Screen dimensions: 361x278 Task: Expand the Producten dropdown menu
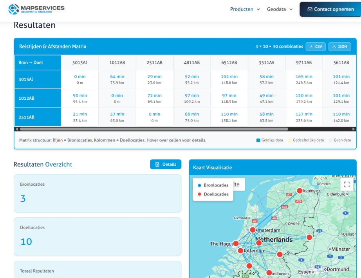coord(245,9)
